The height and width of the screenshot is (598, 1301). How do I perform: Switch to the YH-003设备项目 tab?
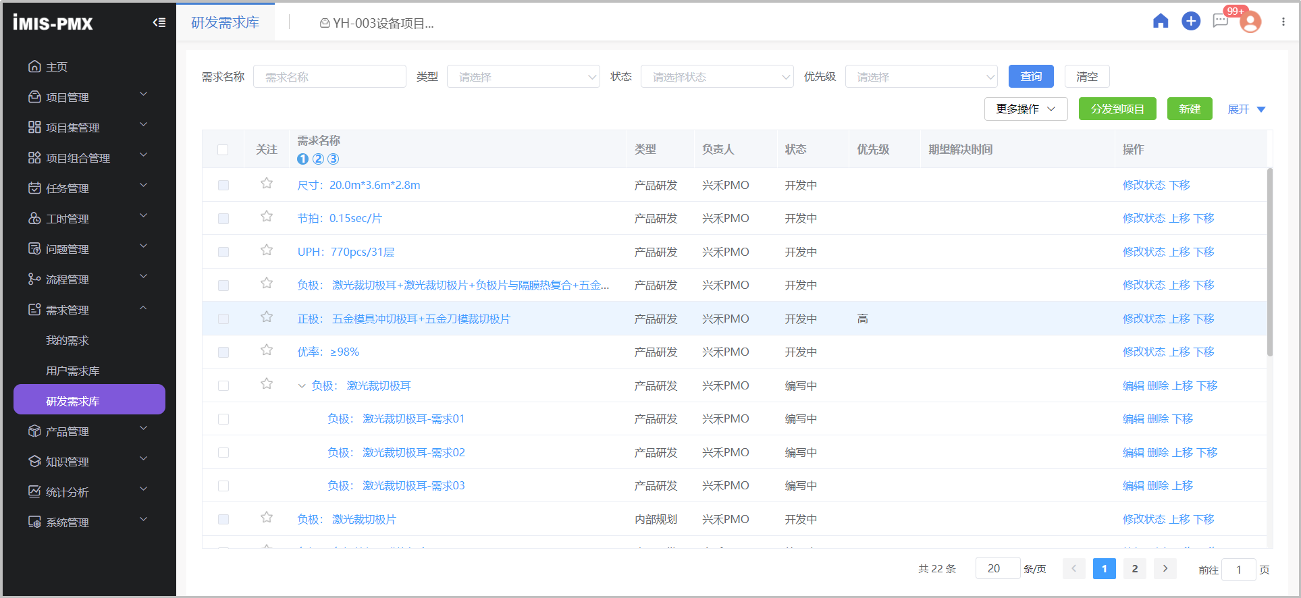tap(377, 24)
